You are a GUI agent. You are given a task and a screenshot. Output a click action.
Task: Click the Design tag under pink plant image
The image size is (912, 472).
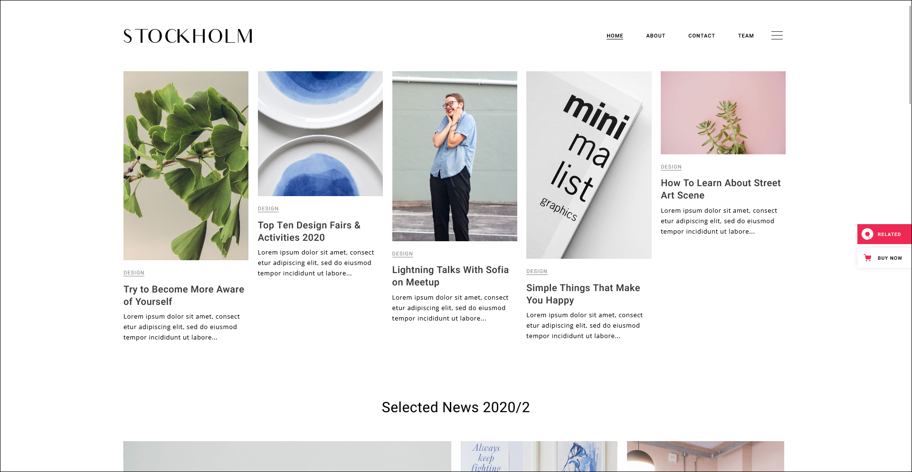671,167
